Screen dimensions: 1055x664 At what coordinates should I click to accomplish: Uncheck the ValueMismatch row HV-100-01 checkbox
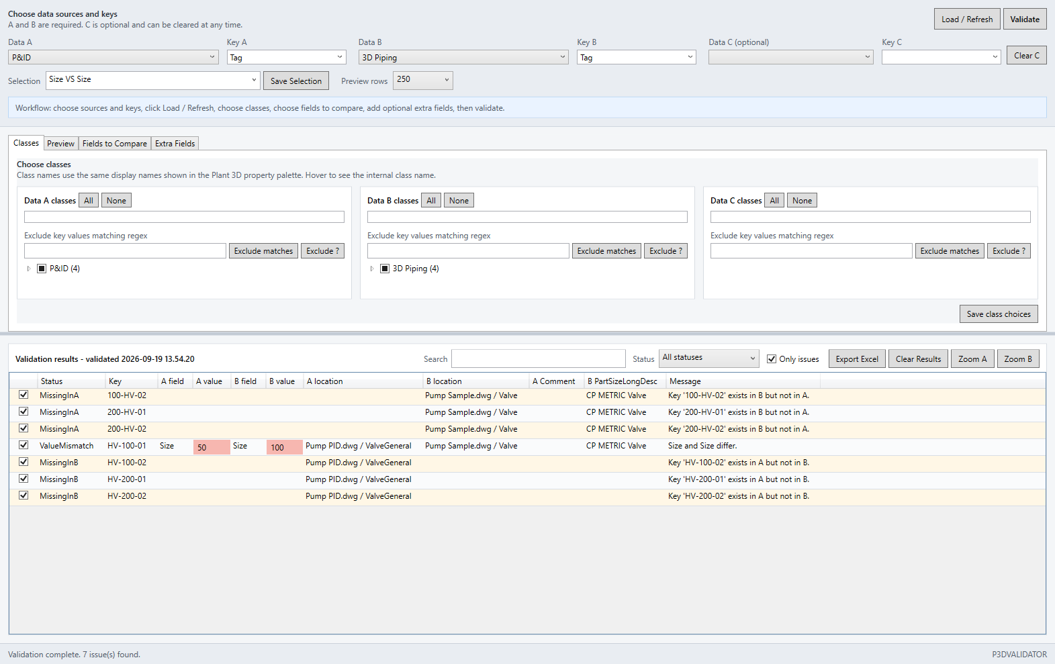[x=24, y=445]
